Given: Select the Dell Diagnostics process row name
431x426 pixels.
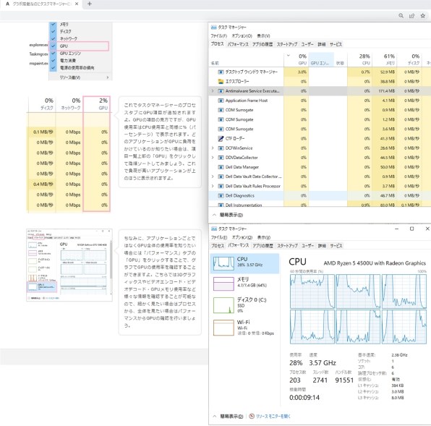Looking at the screenshot, I should pyautogui.click(x=239, y=196).
